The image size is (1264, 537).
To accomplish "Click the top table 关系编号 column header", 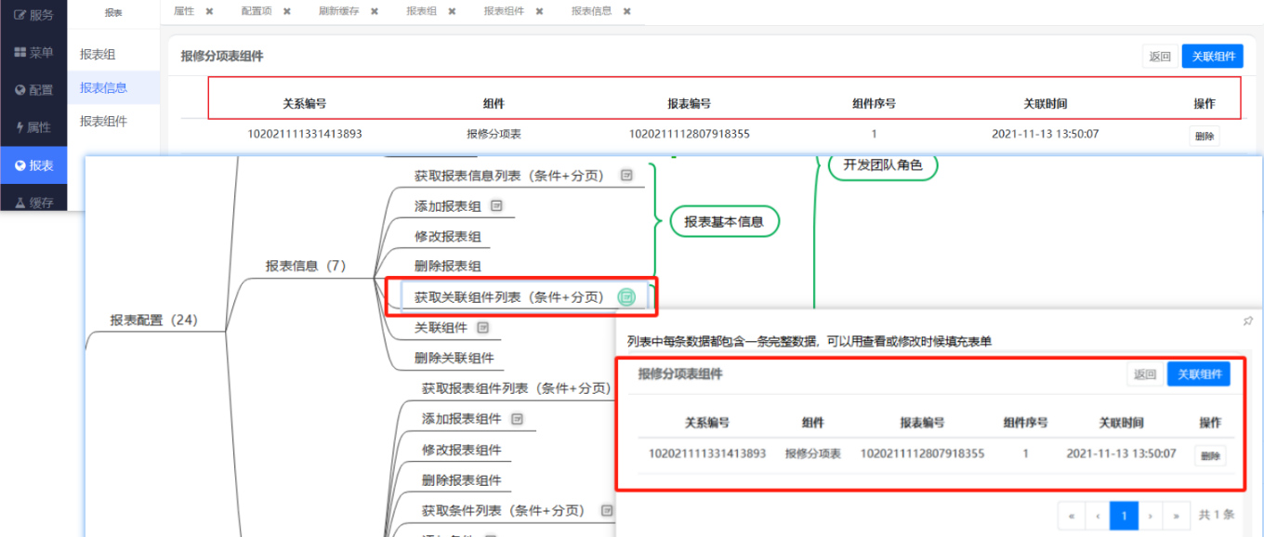I will (x=305, y=104).
